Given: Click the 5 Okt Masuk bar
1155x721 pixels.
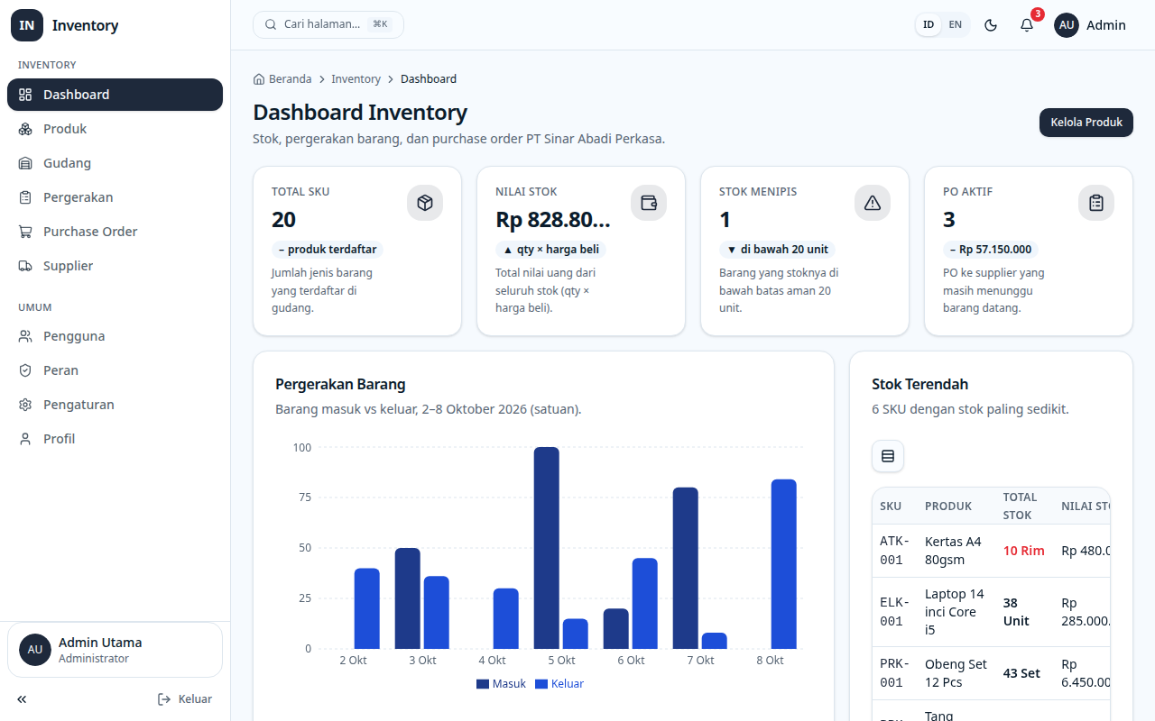Looking at the screenshot, I should click(547, 548).
